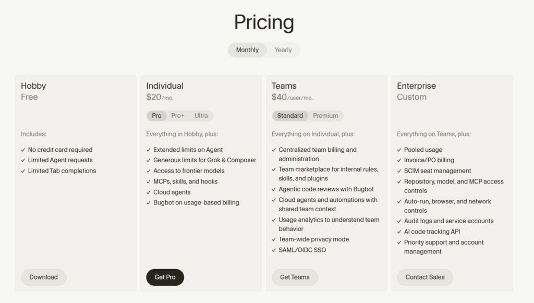The image size is (534, 303).
Task: Click checkmark next to Team-wide privacy mode
Action: coord(274,240)
